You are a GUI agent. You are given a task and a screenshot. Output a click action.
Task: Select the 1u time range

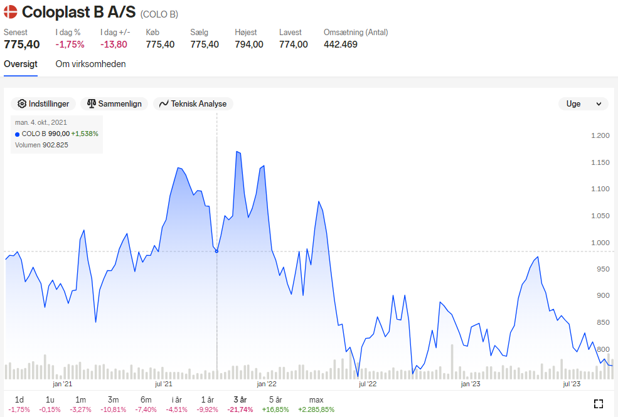50,404
